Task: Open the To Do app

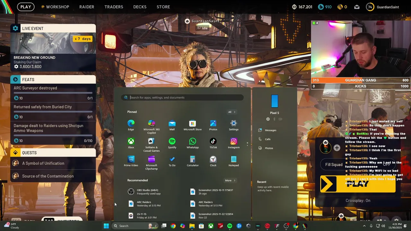Action: point(172,161)
